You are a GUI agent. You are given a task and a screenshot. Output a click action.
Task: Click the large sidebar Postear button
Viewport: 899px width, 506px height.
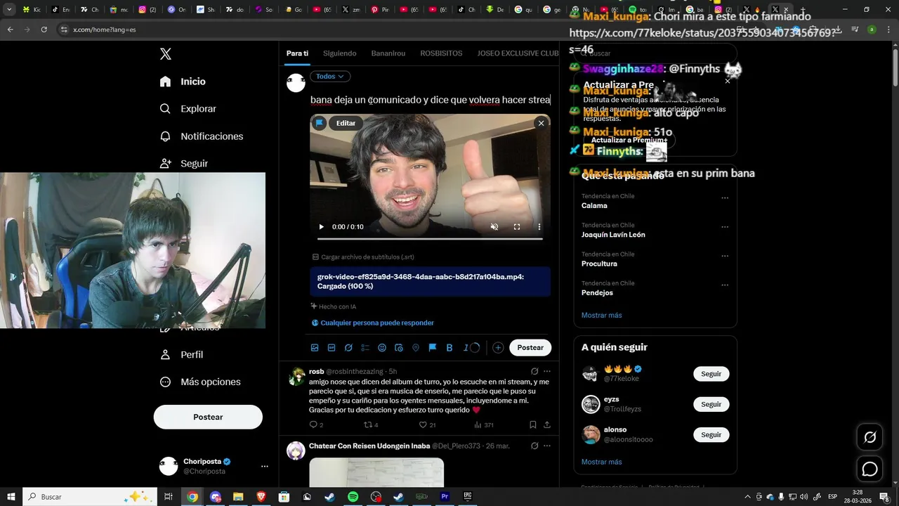click(208, 417)
